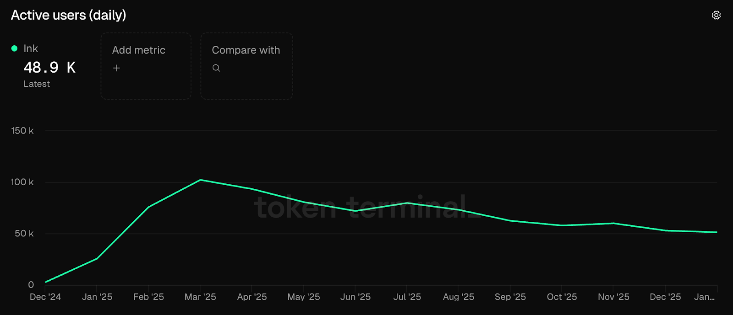Open the chart settings gear
The height and width of the screenshot is (315, 733).
[x=716, y=15]
